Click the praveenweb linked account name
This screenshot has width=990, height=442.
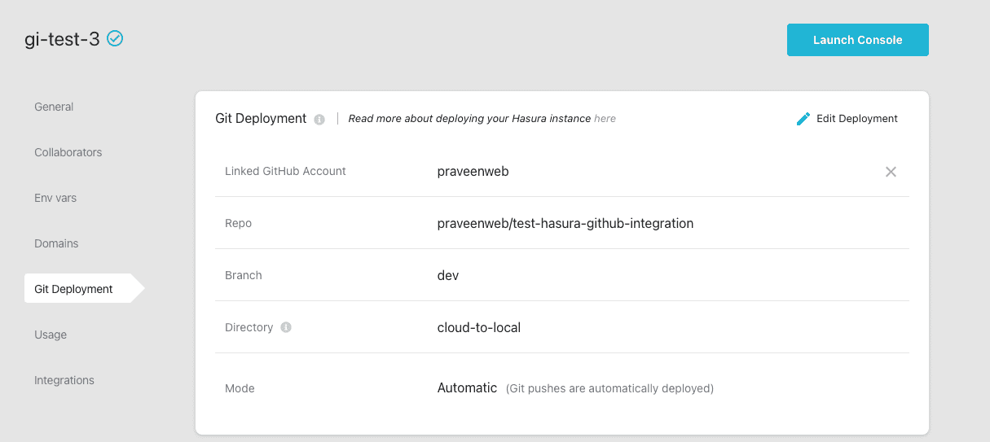(473, 171)
